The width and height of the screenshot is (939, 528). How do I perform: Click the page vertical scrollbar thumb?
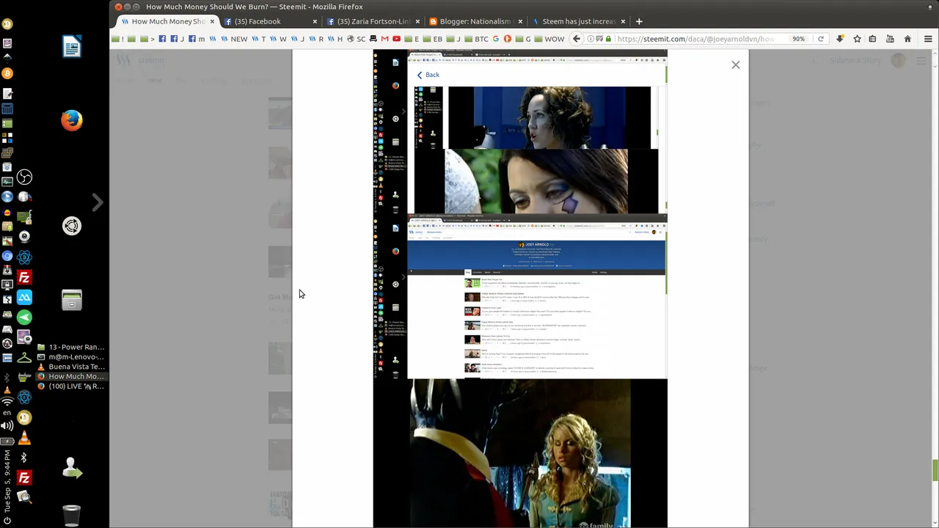pyautogui.click(x=935, y=471)
